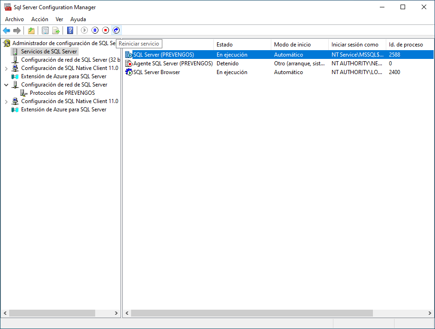Click the Export list toolbar icon

tap(56, 30)
